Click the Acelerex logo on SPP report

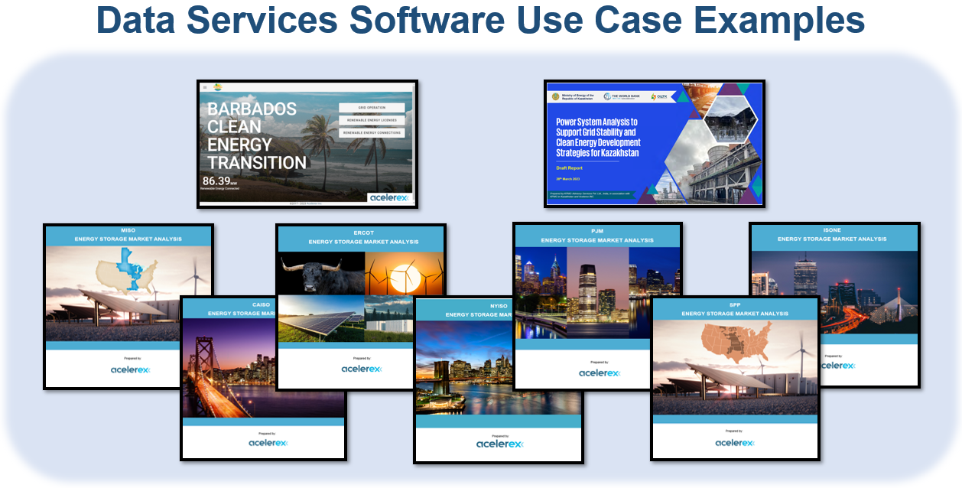734,443
